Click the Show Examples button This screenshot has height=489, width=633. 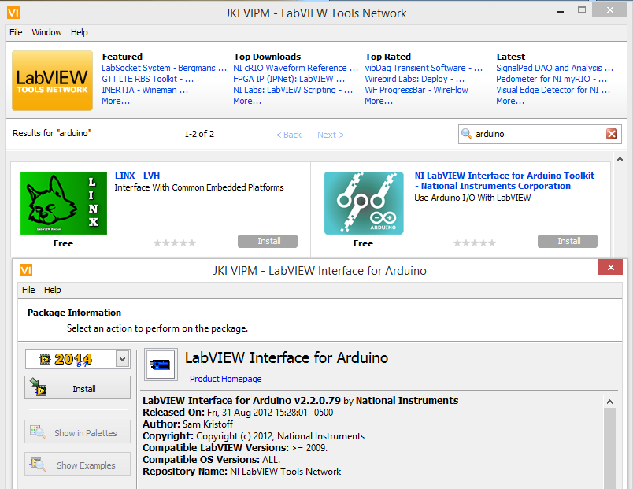coord(77,464)
